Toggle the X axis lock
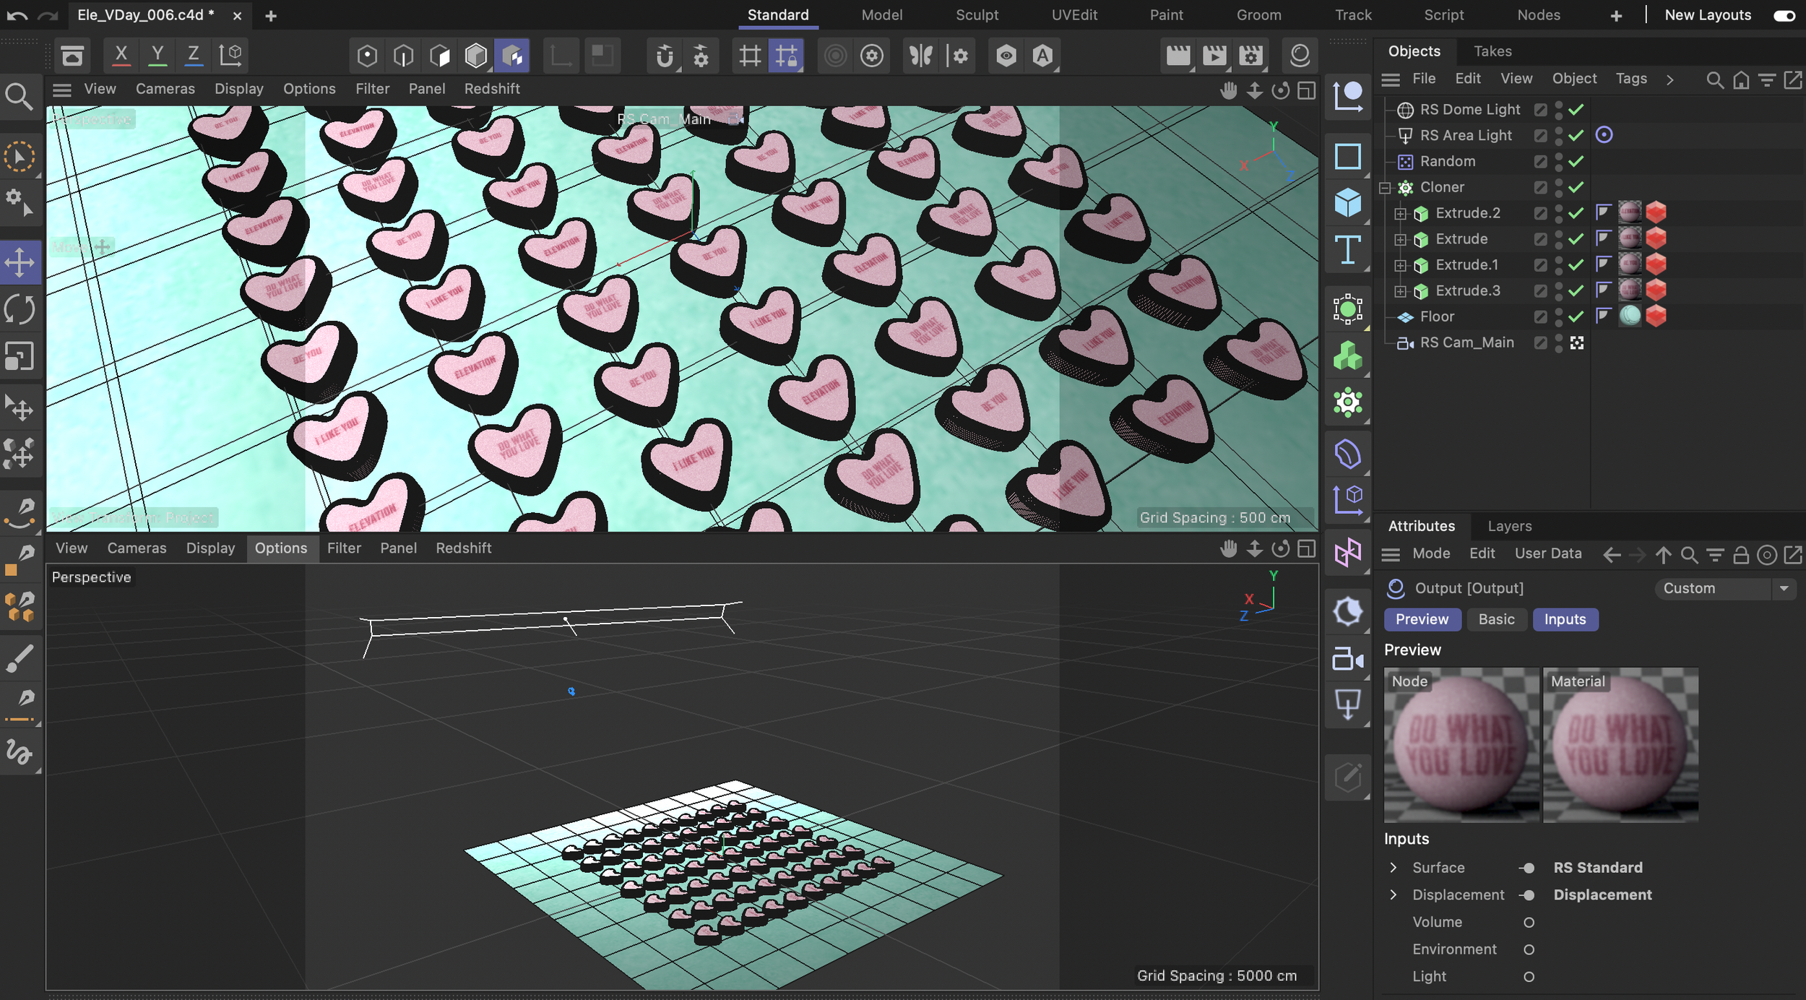This screenshot has height=1000, width=1806. [x=121, y=55]
